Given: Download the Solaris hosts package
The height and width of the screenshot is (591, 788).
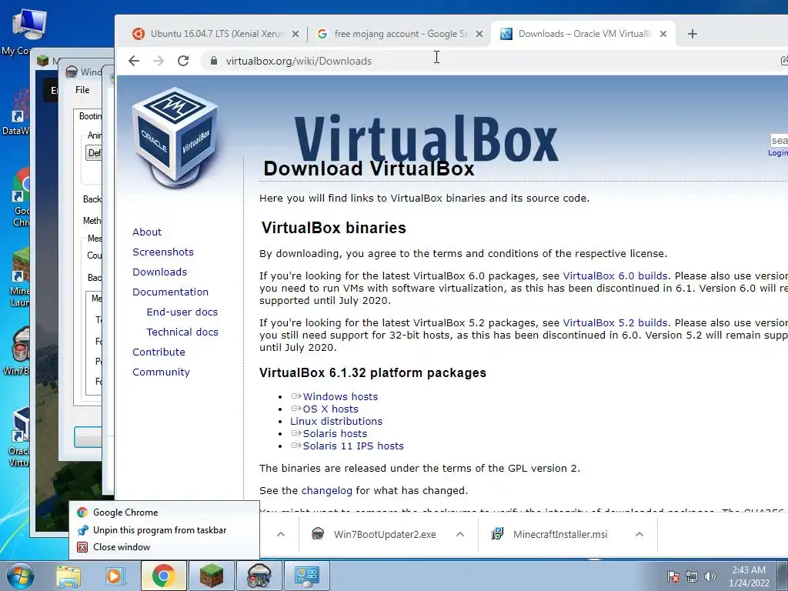Looking at the screenshot, I should pos(335,434).
